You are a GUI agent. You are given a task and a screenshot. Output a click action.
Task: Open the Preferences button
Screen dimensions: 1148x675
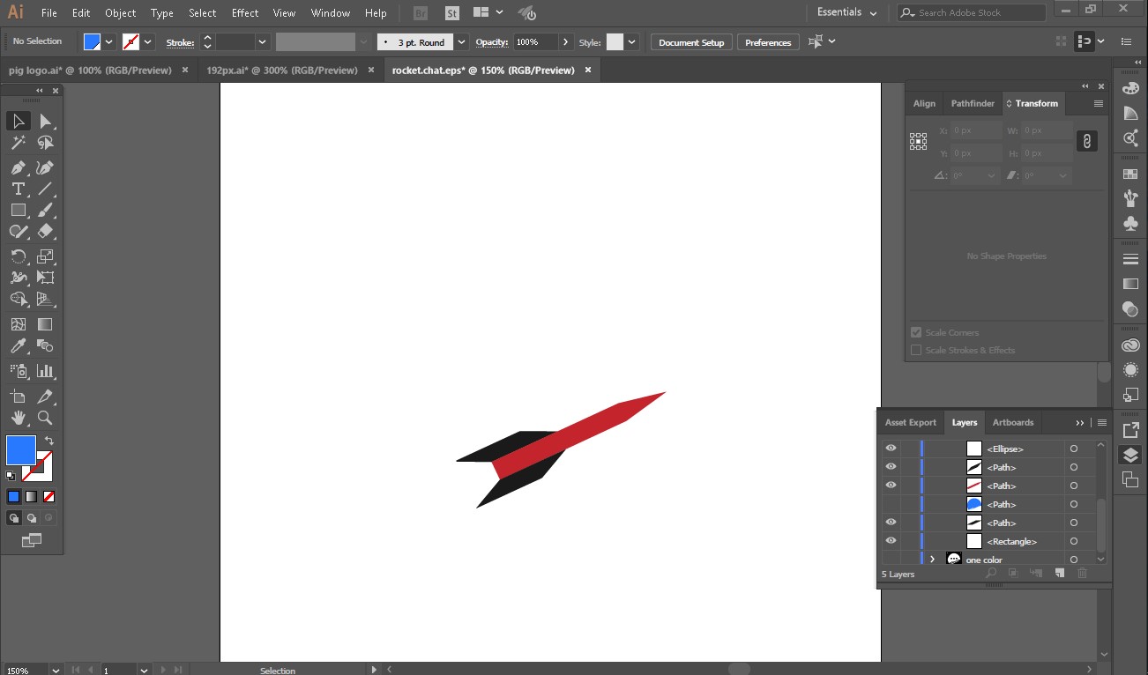768,42
